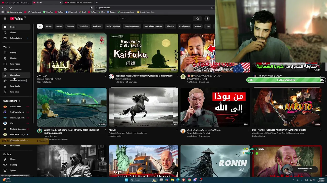Select the Arabic Hip Hop filter chip
This screenshot has height=183, width=327.
(x=113, y=26)
